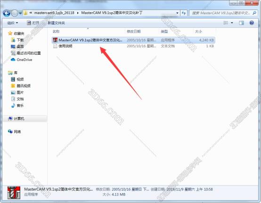
Task: Create a folder via 新建文件夹
Action: point(56,23)
